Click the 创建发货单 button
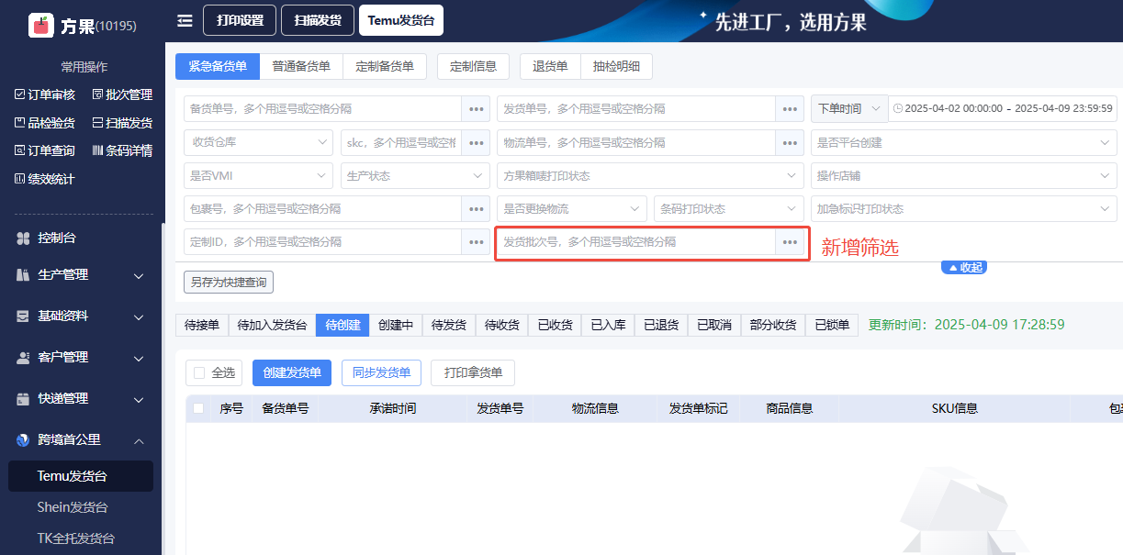 (291, 373)
